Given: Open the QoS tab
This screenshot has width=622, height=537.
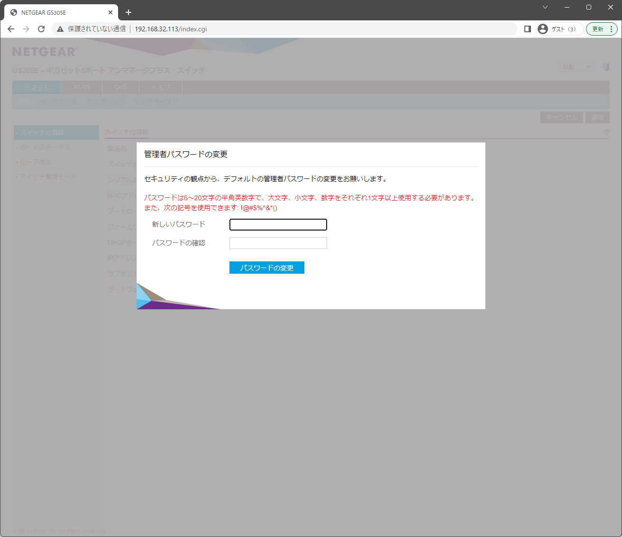Looking at the screenshot, I should 120,87.
